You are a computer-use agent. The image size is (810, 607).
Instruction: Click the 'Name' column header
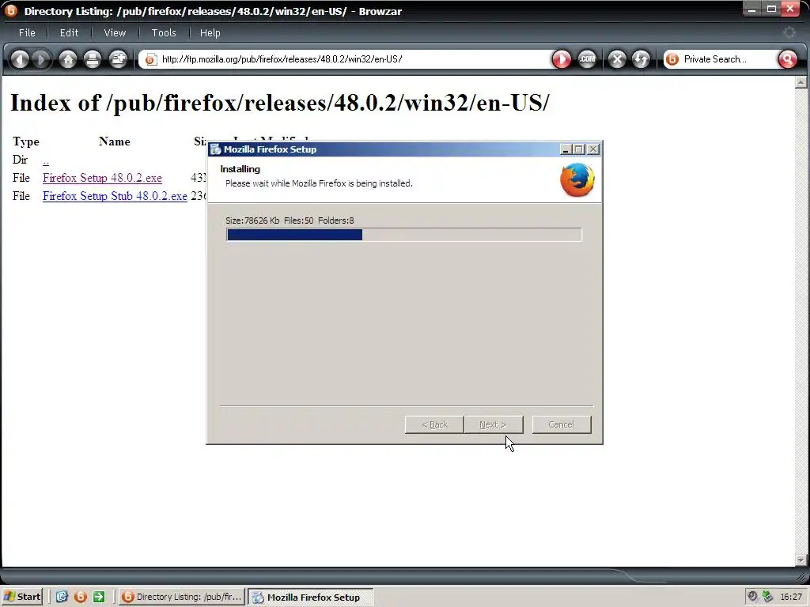click(x=115, y=141)
